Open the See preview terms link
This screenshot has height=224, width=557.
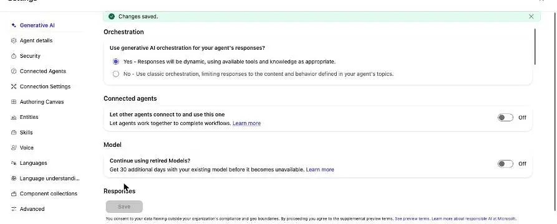(412, 219)
